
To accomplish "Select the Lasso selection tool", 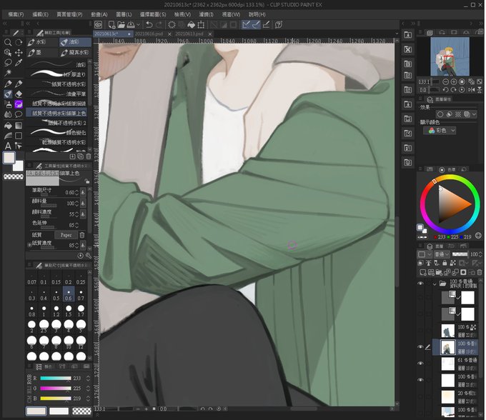I will (8, 63).
